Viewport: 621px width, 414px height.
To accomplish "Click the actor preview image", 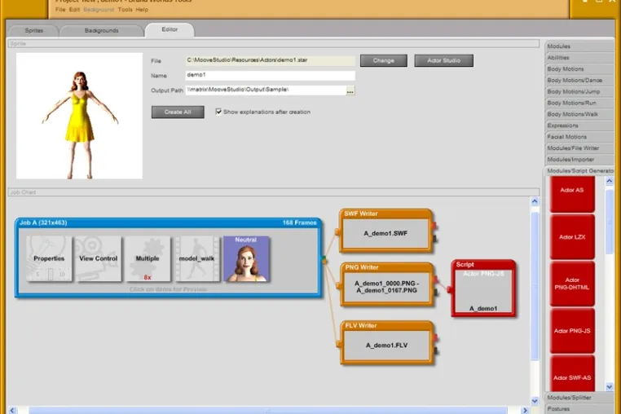I will click(x=79, y=116).
